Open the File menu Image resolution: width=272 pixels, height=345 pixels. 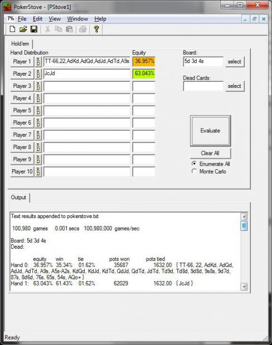tap(22, 19)
